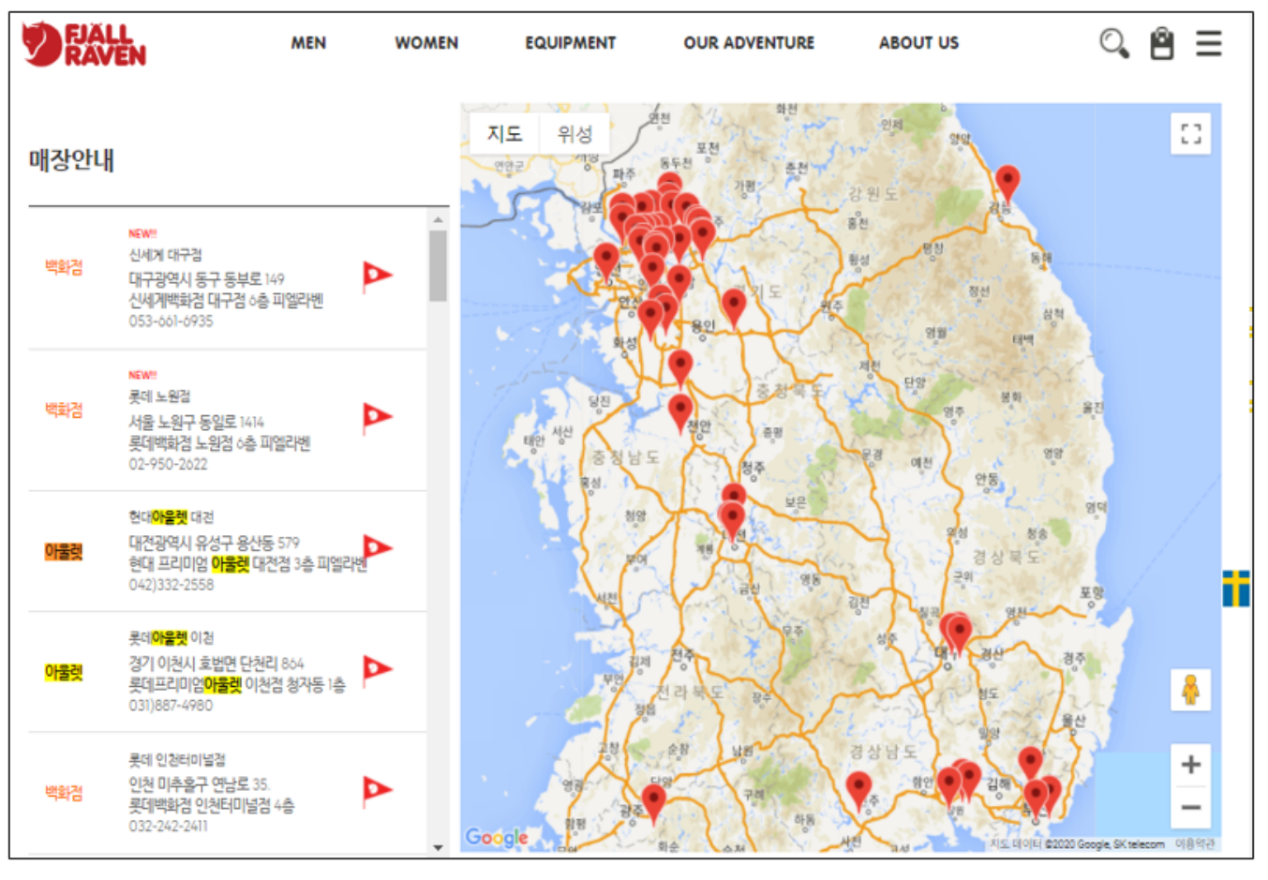Click phone number 042)332-2558
1268x880 pixels.
(171, 585)
